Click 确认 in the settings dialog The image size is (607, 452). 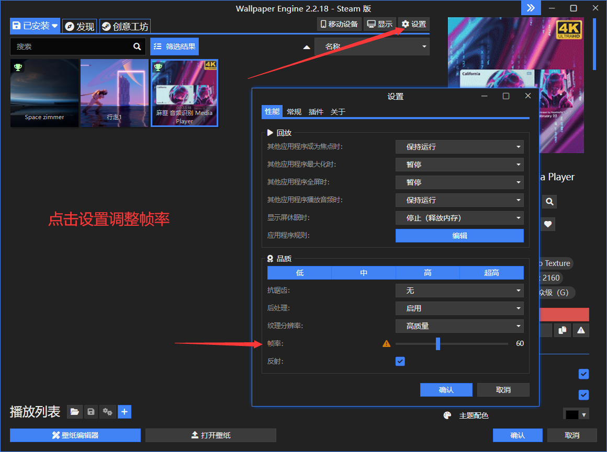(446, 390)
